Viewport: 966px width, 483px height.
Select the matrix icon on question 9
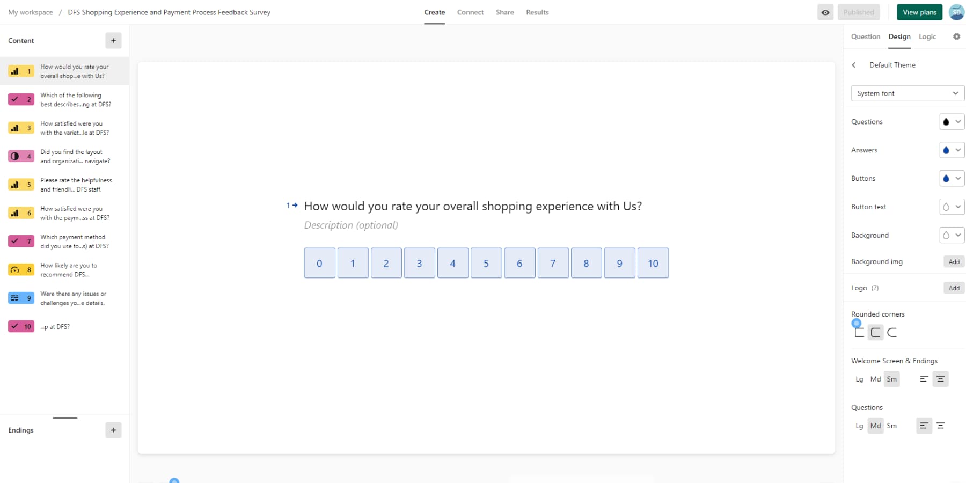tap(15, 297)
